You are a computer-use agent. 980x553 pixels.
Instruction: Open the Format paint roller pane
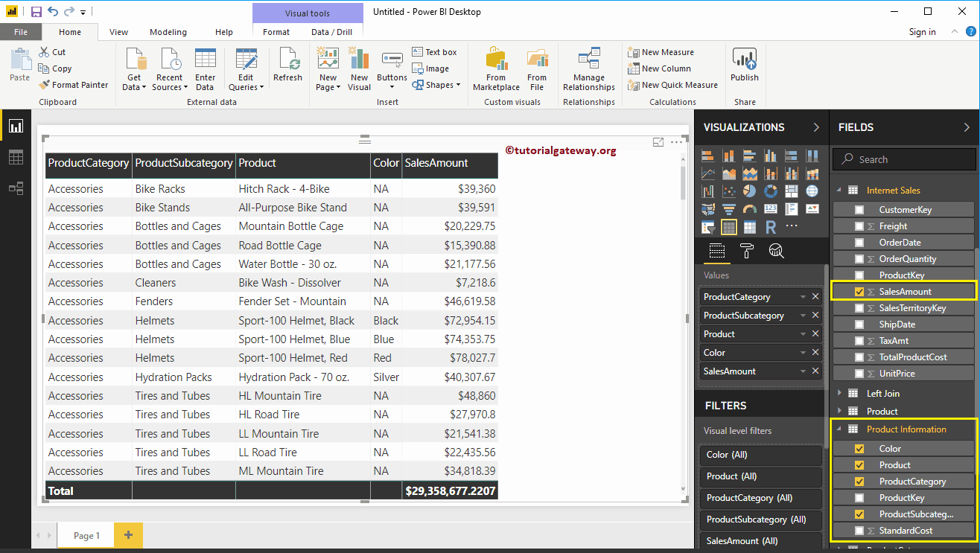pyautogui.click(x=746, y=251)
